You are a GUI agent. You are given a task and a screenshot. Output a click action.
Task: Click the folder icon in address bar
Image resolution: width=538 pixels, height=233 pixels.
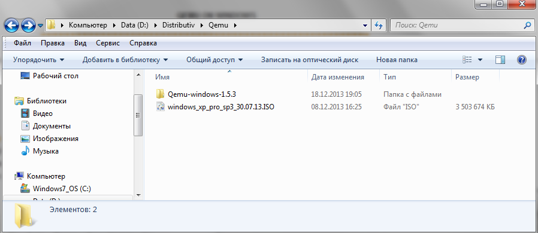pos(51,25)
